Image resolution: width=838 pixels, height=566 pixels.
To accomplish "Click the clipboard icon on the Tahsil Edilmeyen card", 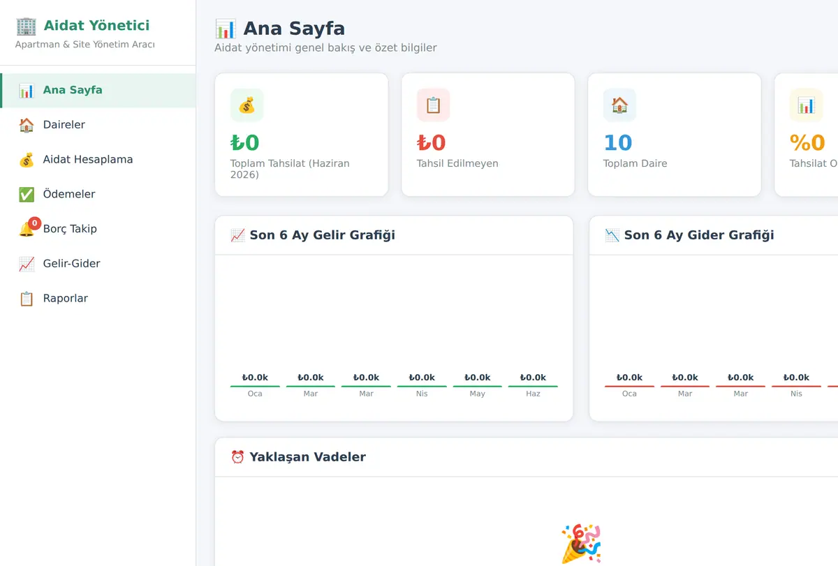I will [x=434, y=105].
